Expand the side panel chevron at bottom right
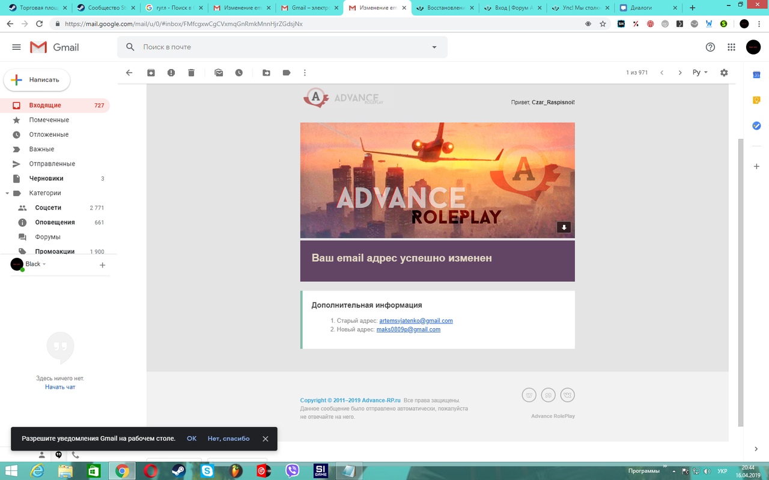Image resolution: width=769 pixels, height=480 pixels. point(756,449)
